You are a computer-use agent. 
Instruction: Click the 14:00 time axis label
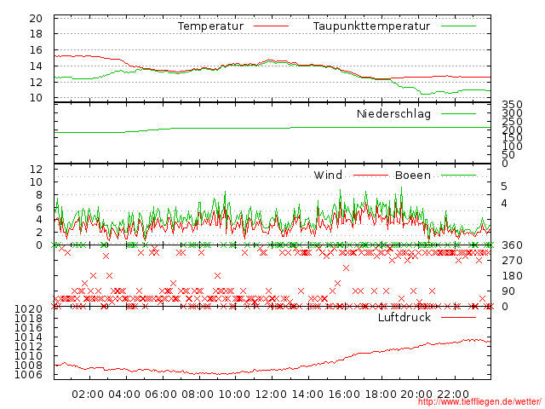click(x=307, y=395)
